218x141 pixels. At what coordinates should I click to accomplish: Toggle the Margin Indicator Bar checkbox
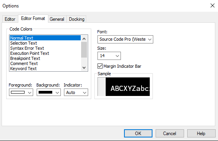pos(100,66)
